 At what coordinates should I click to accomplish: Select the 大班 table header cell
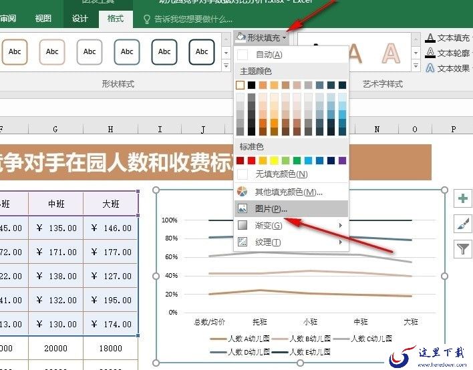pyautogui.click(x=110, y=204)
